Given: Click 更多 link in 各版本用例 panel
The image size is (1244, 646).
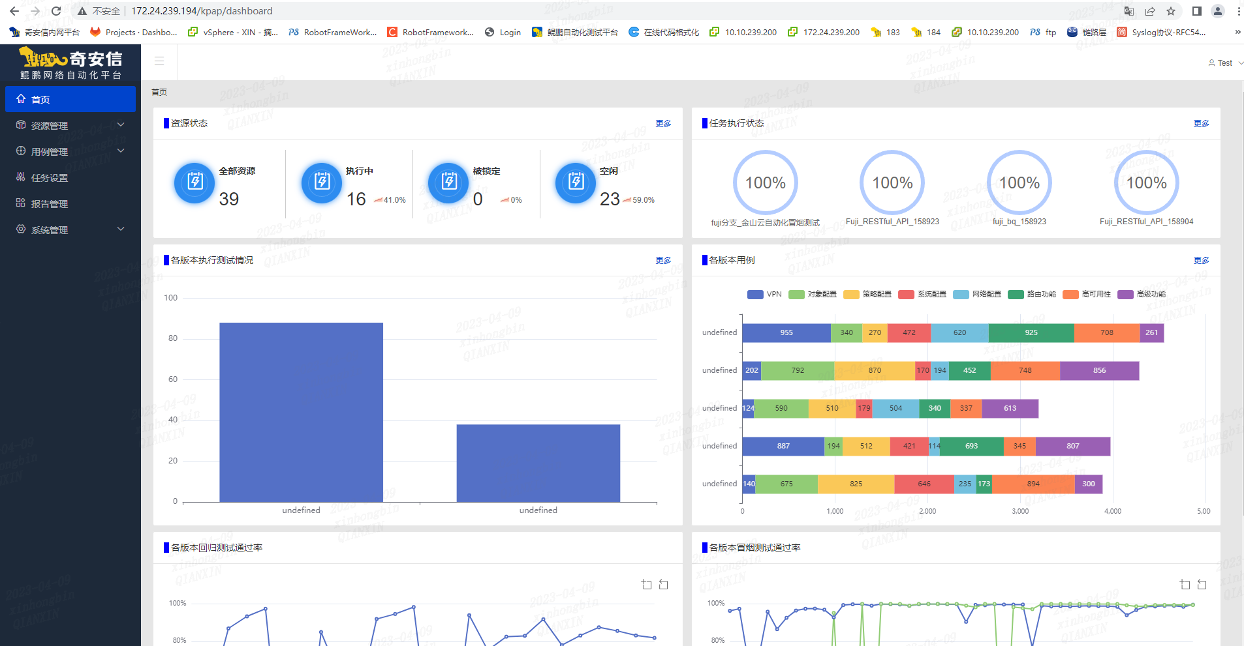Looking at the screenshot, I should pyautogui.click(x=1202, y=261).
